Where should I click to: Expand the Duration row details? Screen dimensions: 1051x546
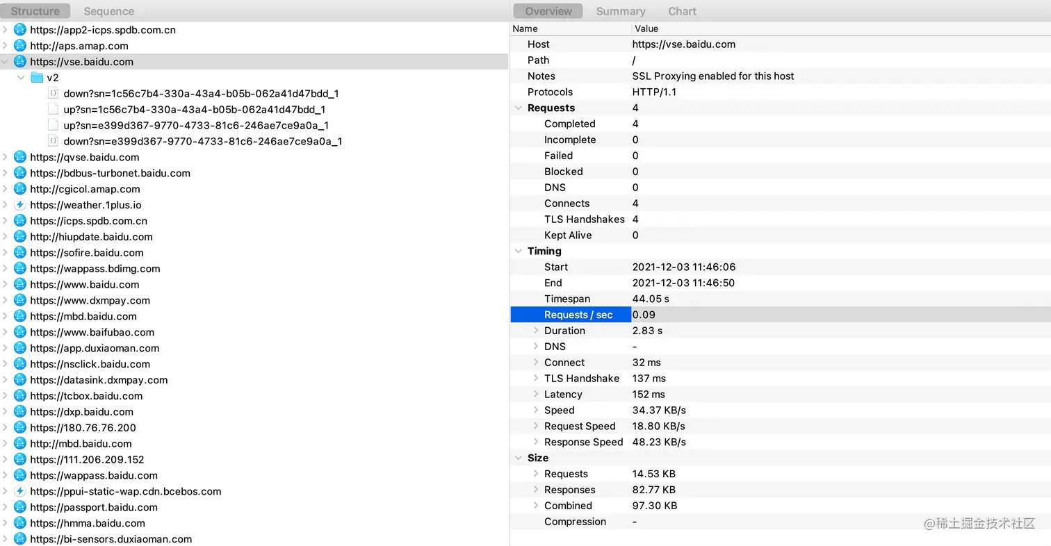point(536,331)
